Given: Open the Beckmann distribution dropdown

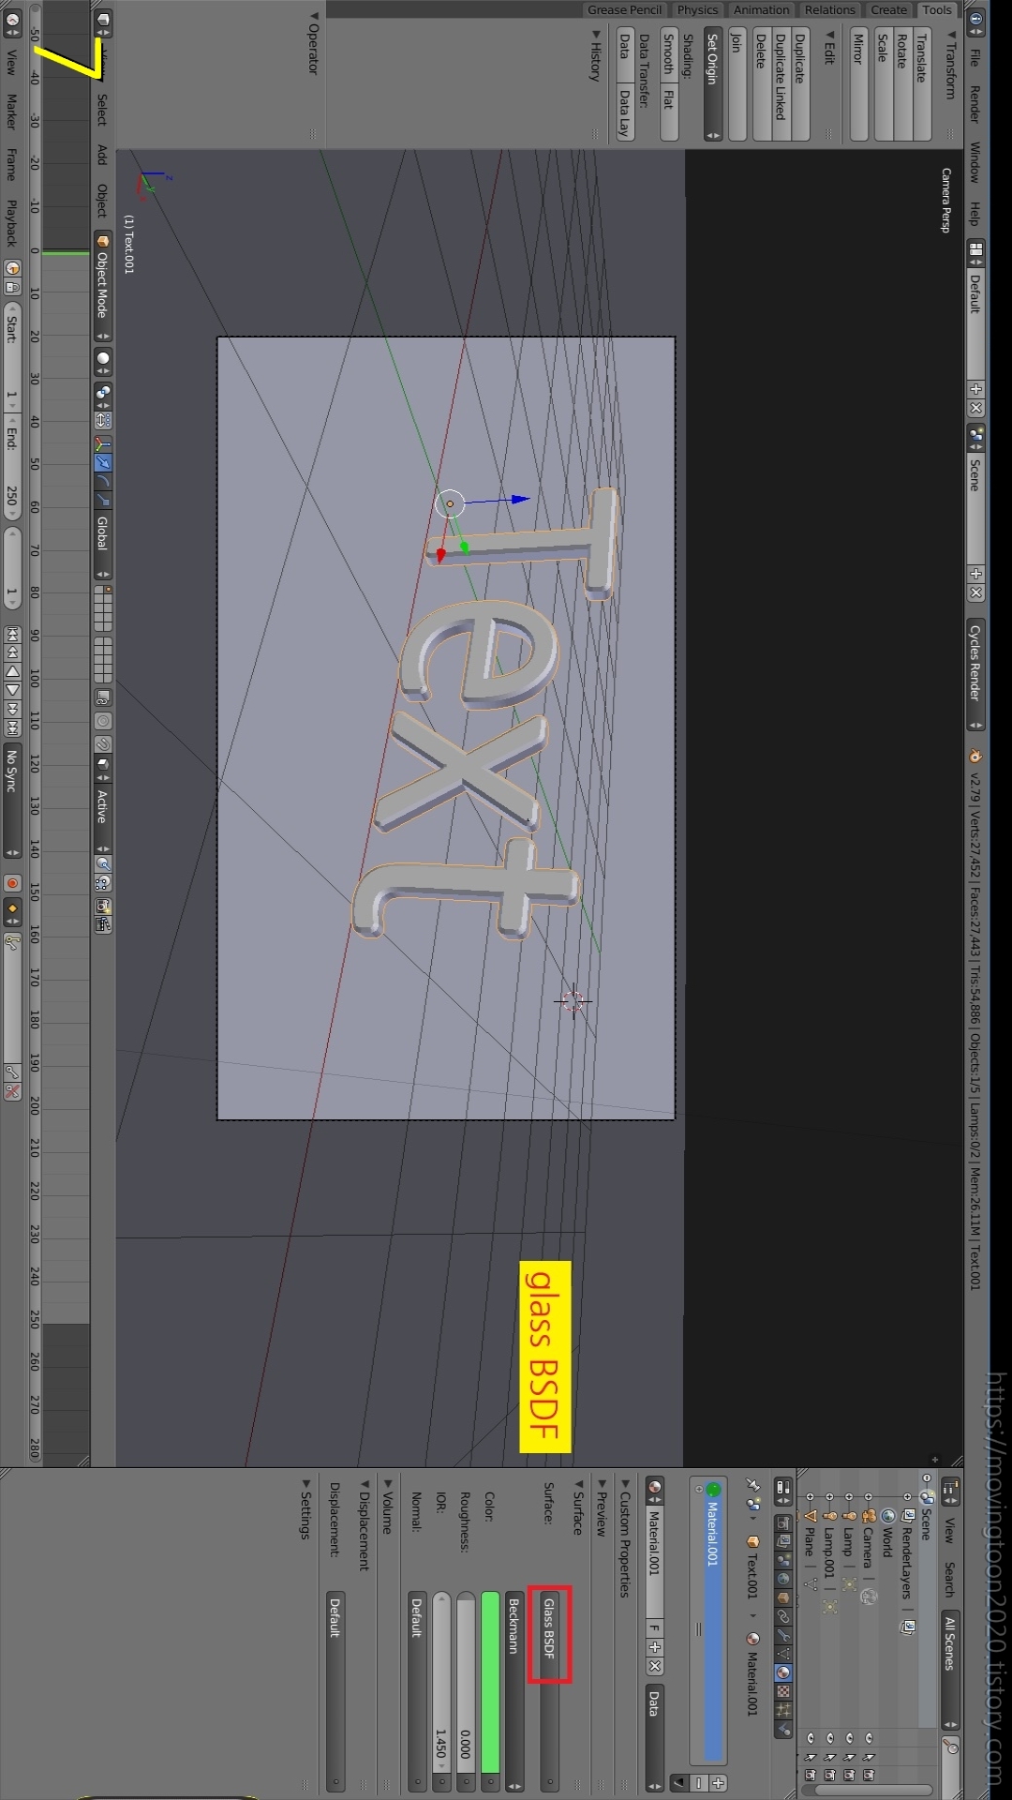Looking at the screenshot, I should tap(513, 1690).
